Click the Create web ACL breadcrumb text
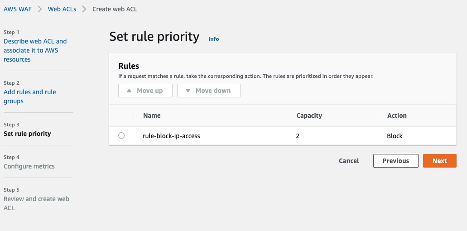The height and width of the screenshot is (231, 467). [x=115, y=9]
